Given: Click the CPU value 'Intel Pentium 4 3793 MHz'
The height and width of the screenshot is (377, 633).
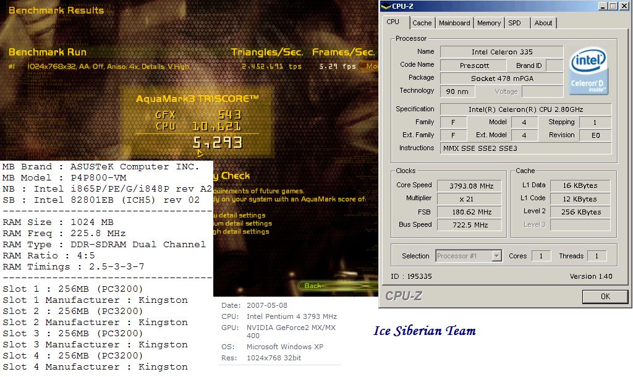Looking at the screenshot, I should pyautogui.click(x=292, y=316).
